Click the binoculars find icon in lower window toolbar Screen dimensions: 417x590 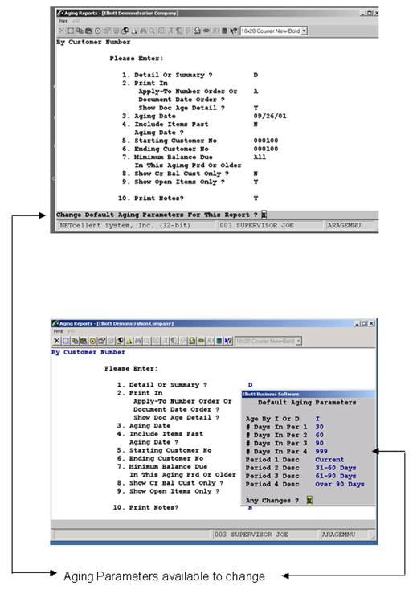pyautogui.click(x=138, y=341)
